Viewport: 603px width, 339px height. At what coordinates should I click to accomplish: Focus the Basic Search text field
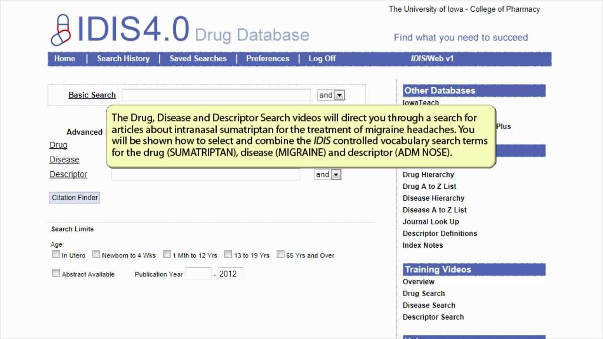tap(216, 95)
